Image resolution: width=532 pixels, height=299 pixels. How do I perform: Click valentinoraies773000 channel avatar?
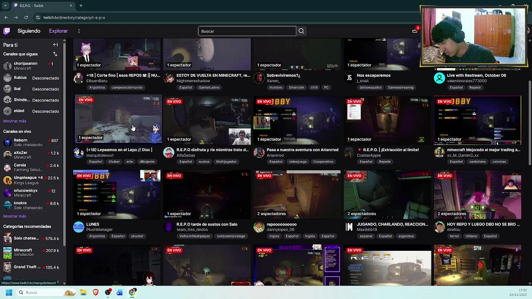(x=439, y=78)
